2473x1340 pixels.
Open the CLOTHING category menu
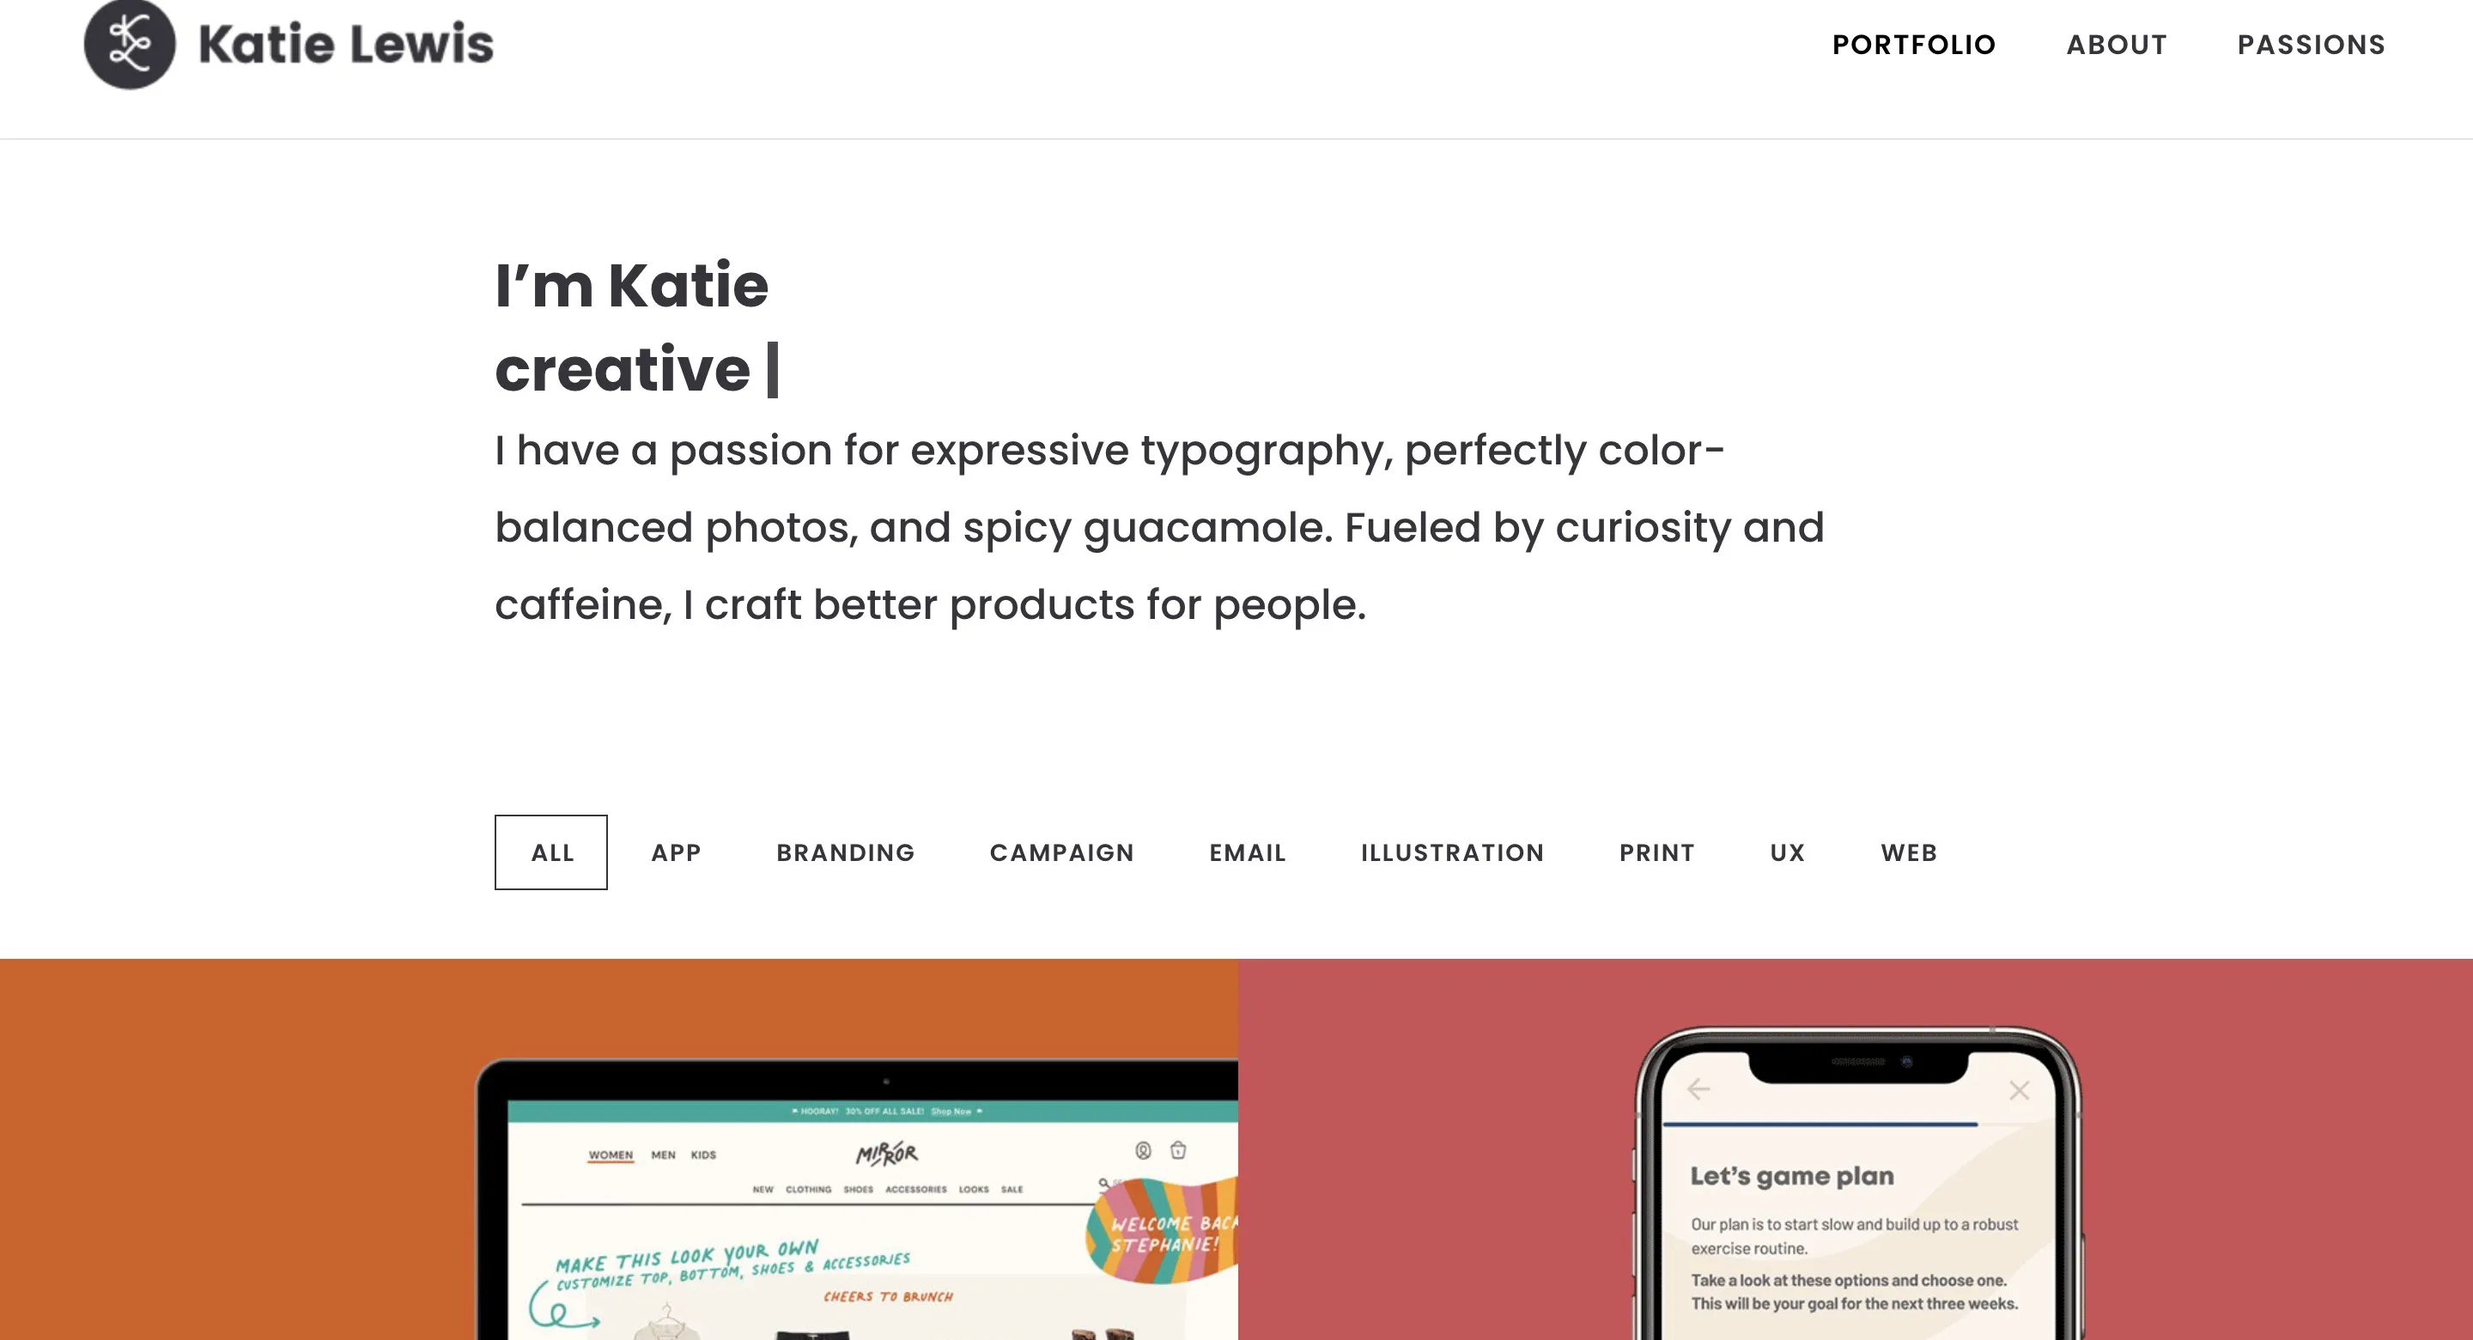pos(809,1191)
